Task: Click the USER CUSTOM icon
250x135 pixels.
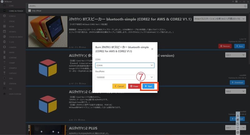Action: [x=4, y=94]
